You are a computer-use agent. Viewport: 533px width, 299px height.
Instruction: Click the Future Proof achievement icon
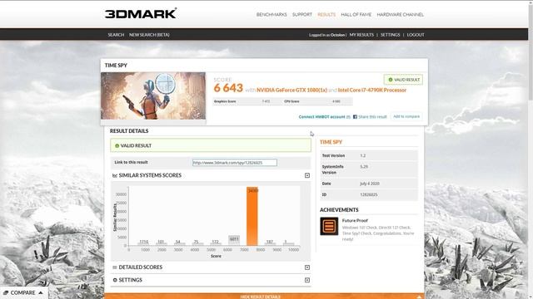(329, 226)
